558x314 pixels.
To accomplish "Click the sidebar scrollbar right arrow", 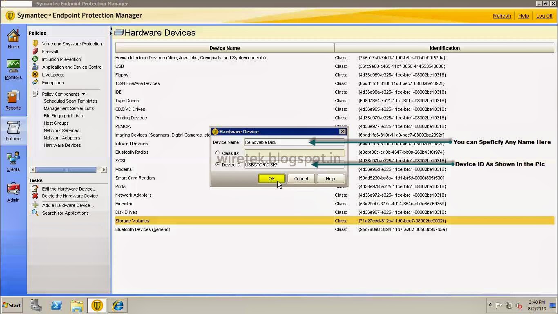I will point(104,170).
